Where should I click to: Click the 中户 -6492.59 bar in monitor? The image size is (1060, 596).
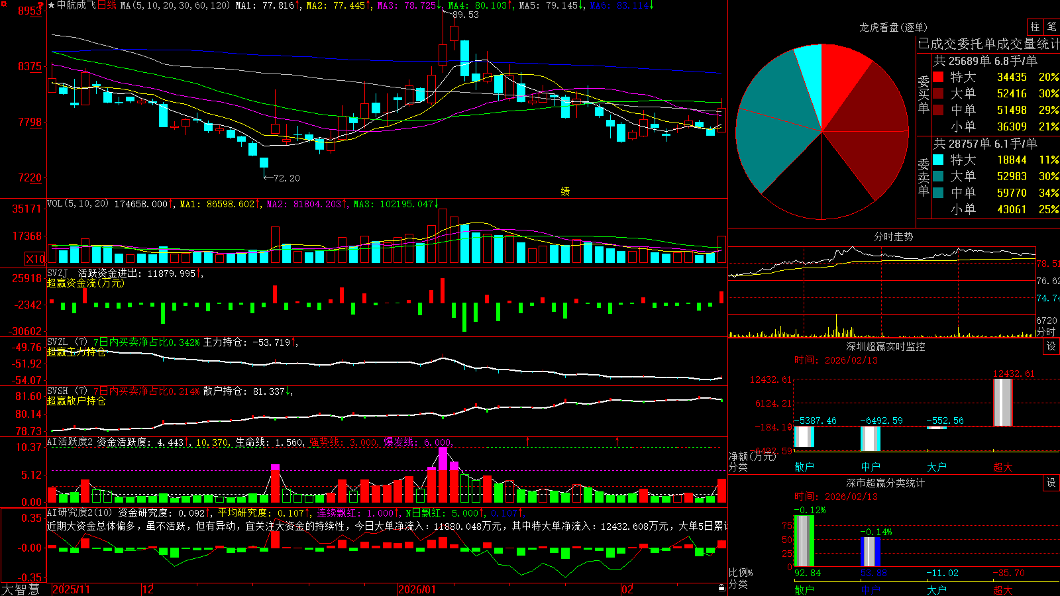871,438
